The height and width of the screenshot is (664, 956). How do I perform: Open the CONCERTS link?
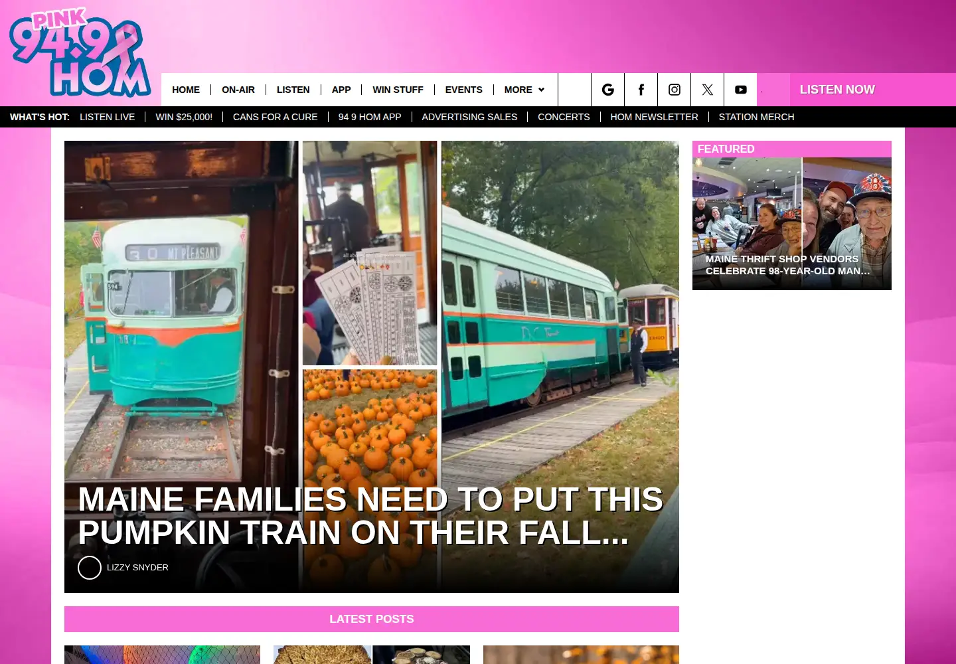(x=564, y=117)
